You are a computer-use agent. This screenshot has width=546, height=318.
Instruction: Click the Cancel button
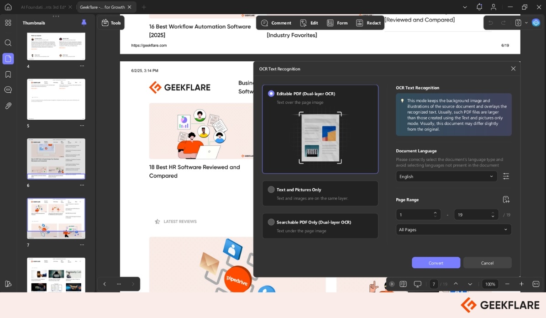coord(487,263)
